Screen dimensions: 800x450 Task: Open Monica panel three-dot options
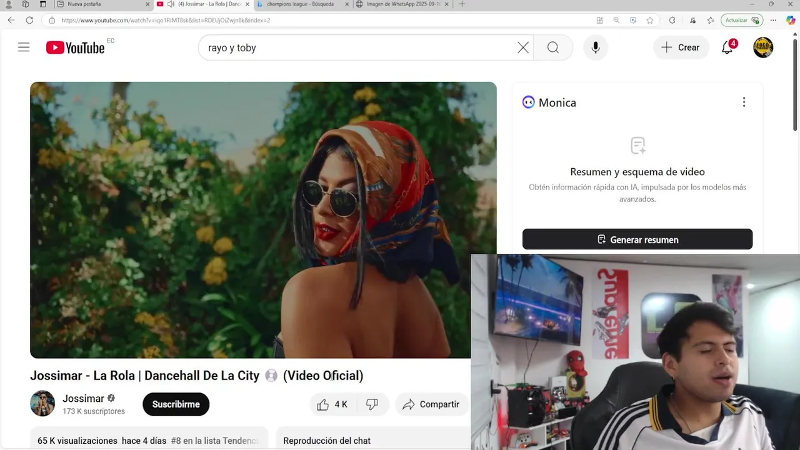744,102
